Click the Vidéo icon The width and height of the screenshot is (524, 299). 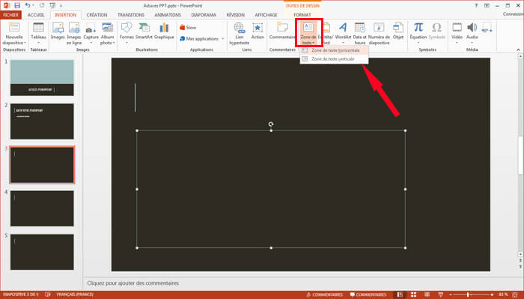[x=457, y=28]
